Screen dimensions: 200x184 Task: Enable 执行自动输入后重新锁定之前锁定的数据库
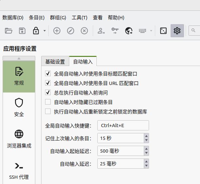[48, 111]
